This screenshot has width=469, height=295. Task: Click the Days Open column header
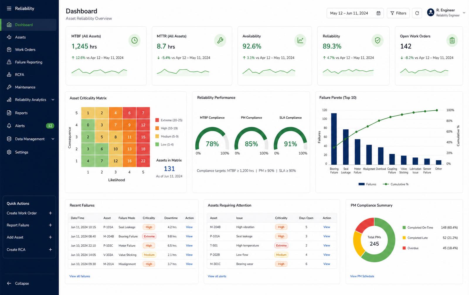tap(306, 218)
